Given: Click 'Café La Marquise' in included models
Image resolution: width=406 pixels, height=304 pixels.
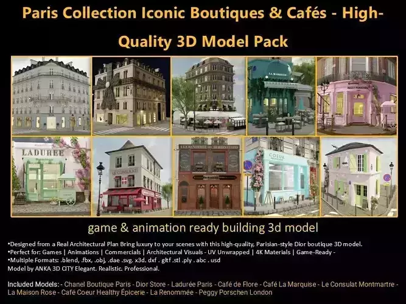Looking at the screenshot, I should 290,285.
